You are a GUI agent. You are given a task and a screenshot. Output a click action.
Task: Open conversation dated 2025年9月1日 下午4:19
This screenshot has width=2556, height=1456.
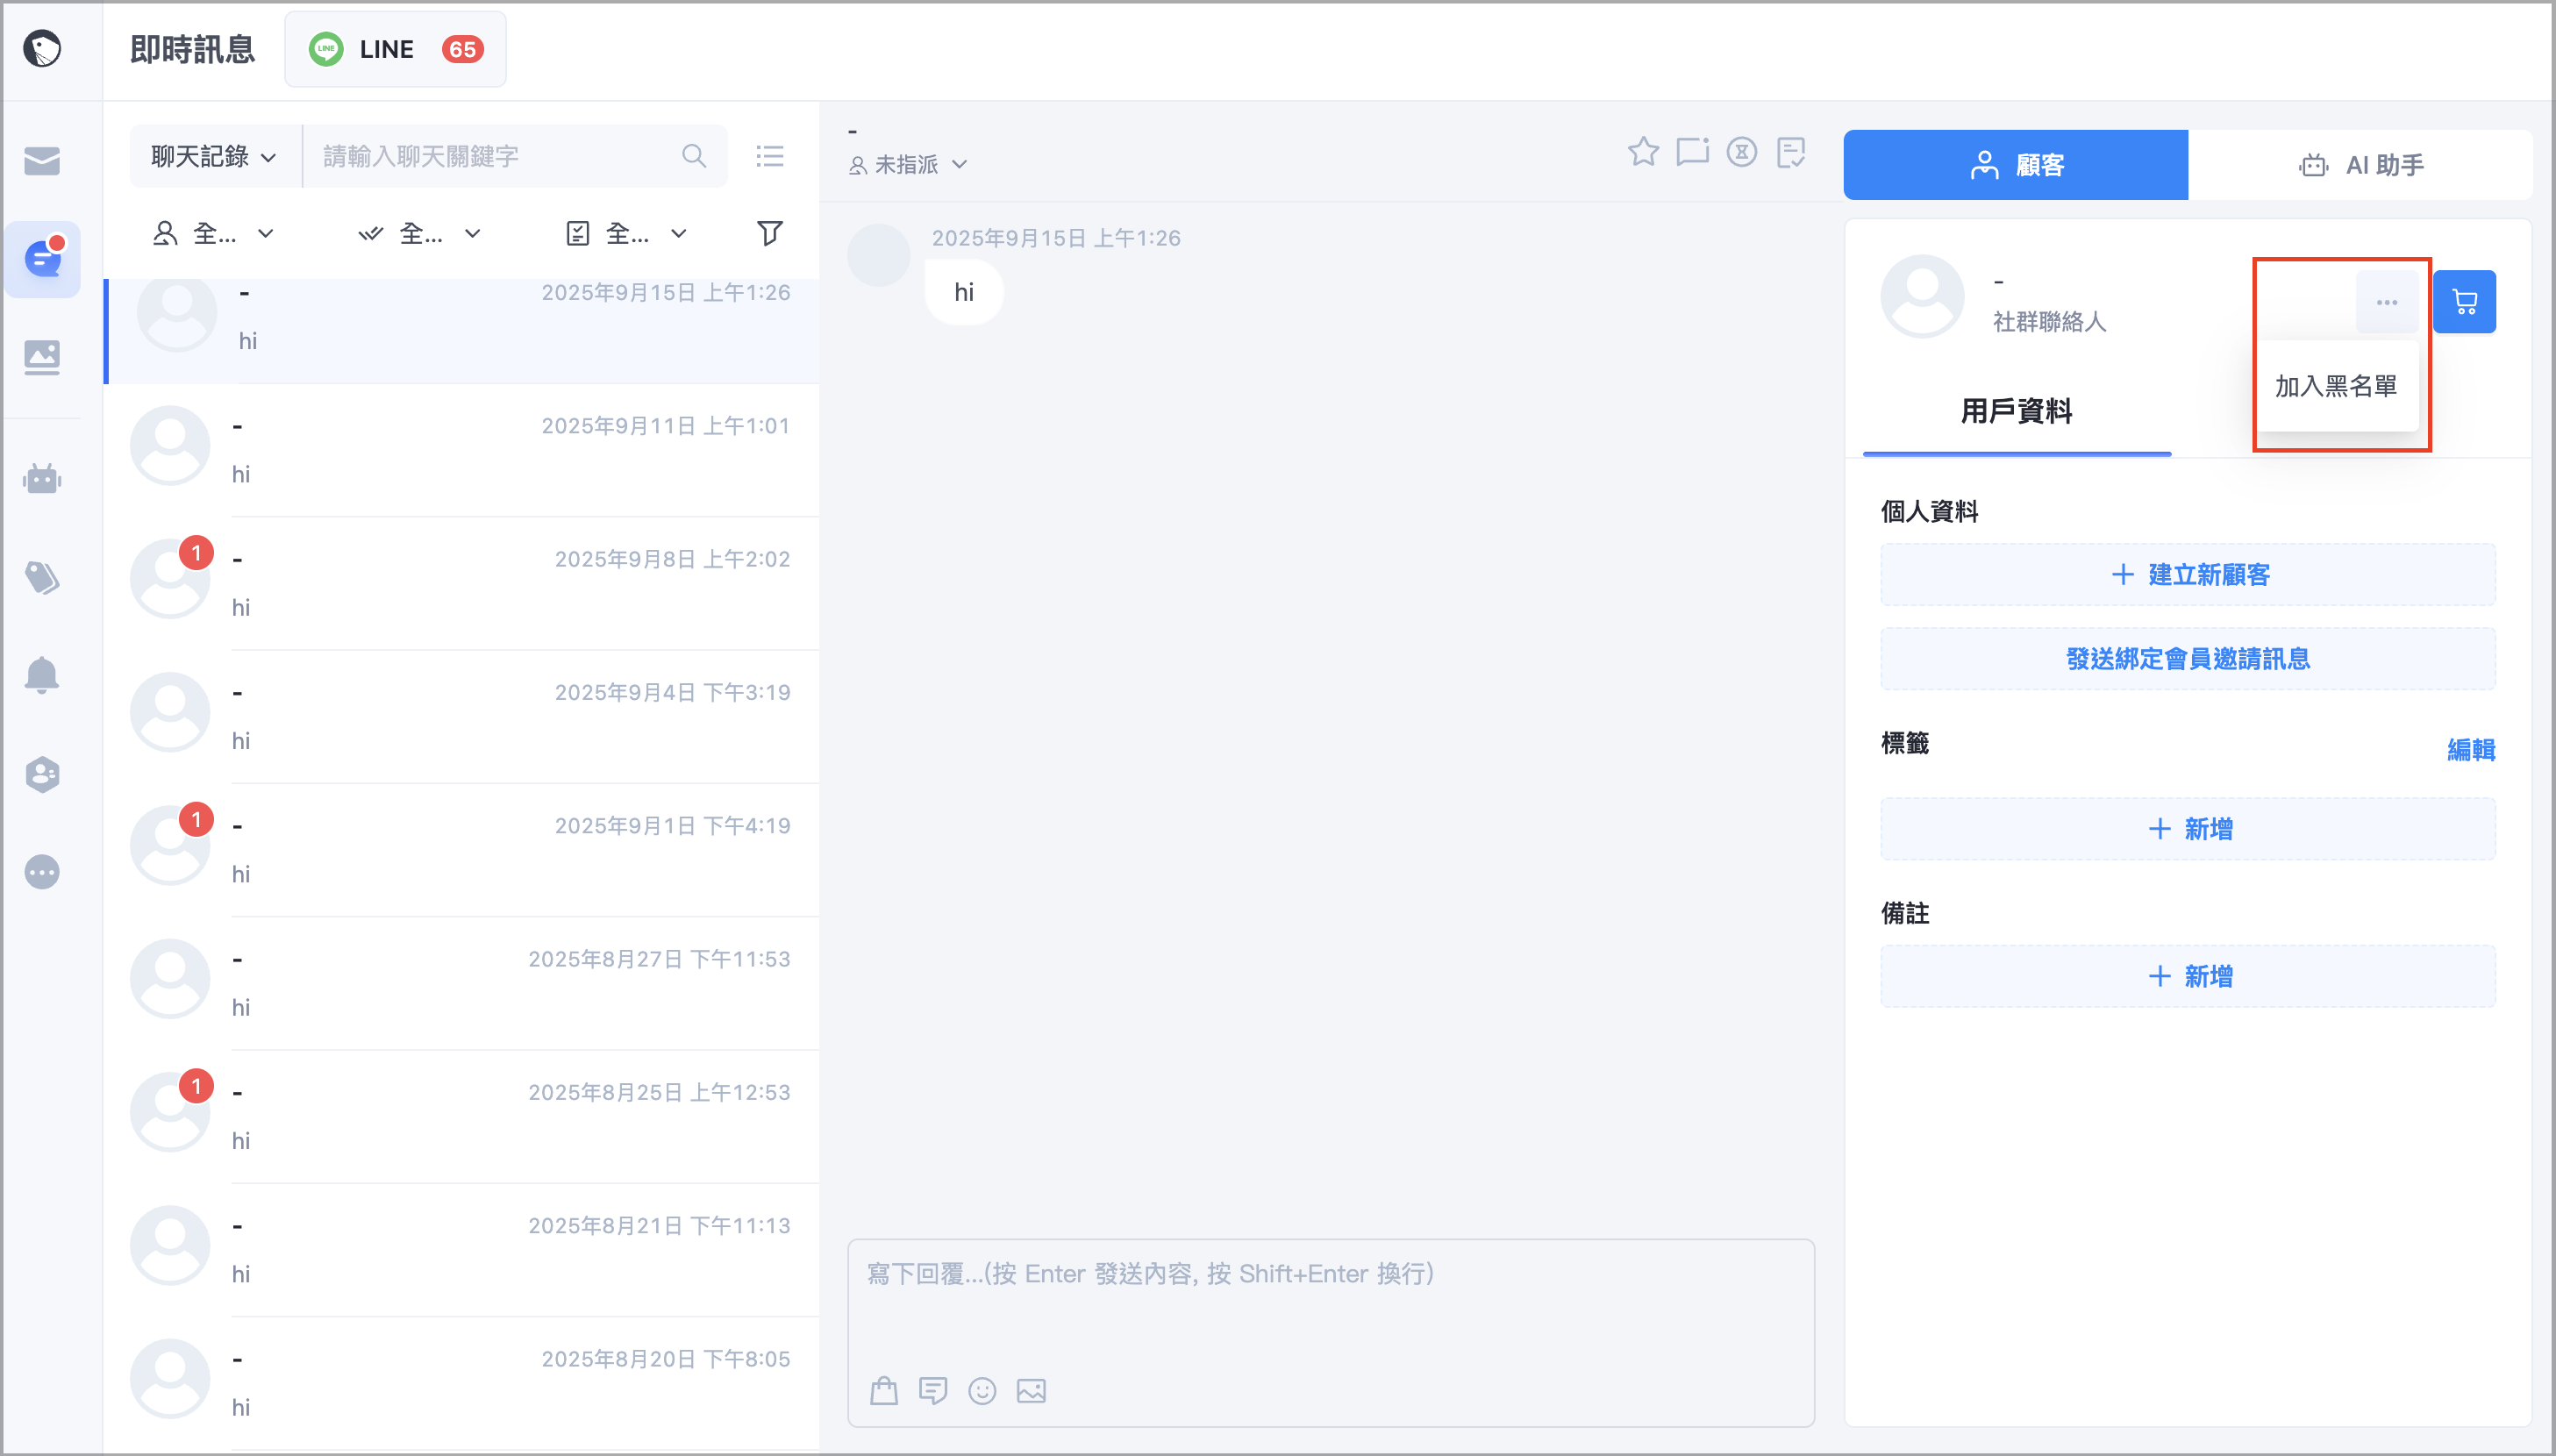point(462,850)
